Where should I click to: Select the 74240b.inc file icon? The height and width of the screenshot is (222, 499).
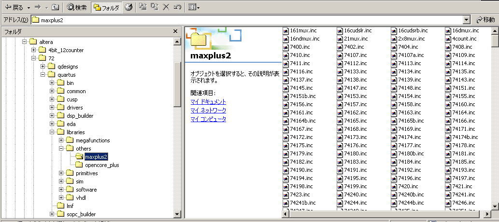[x=394, y=194]
